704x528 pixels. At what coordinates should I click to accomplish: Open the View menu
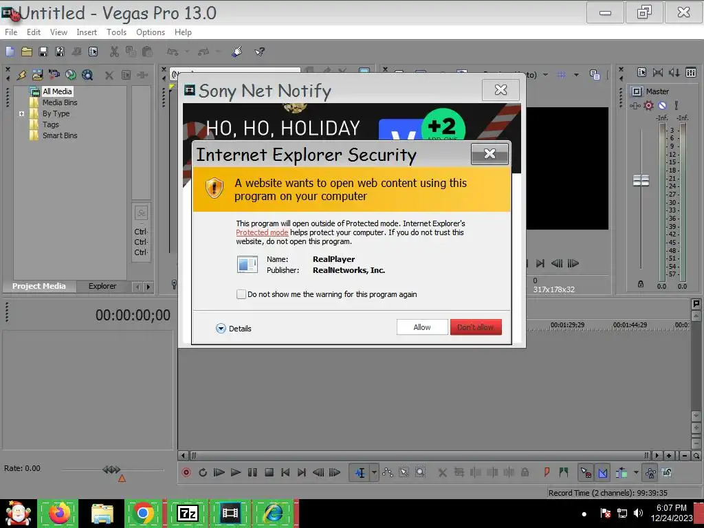pos(58,32)
